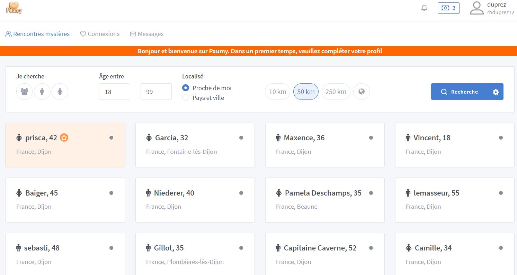
Task: Open Pamela Deschamps, 35 profile card
Action: pos(325,200)
